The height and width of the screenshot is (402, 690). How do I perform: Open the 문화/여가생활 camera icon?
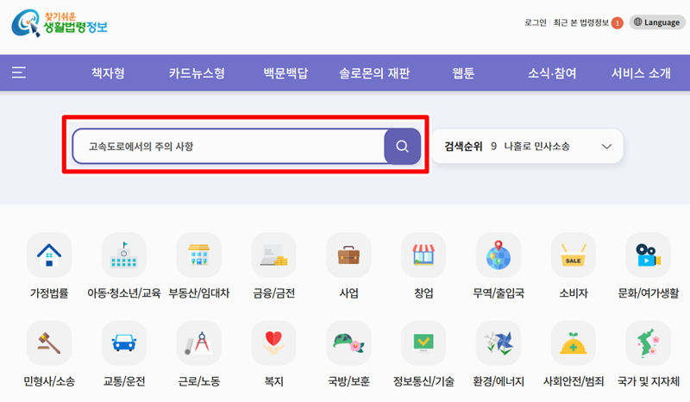[x=648, y=255]
